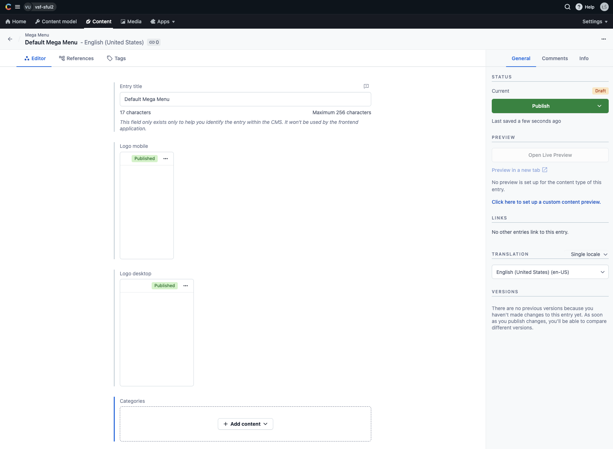Click the links count badge near entry title
Image resolution: width=613 pixels, height=449 pixels.
[154, 42]
